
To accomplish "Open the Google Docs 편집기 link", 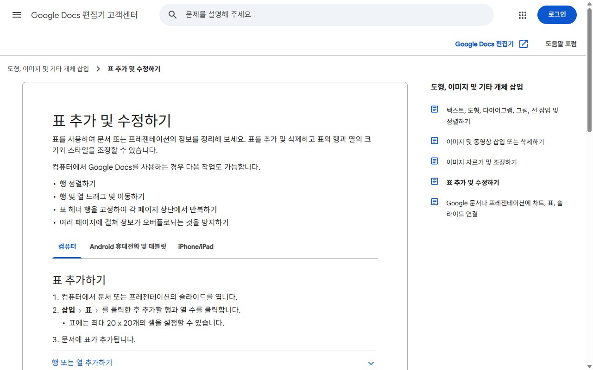I will (492, 44).
